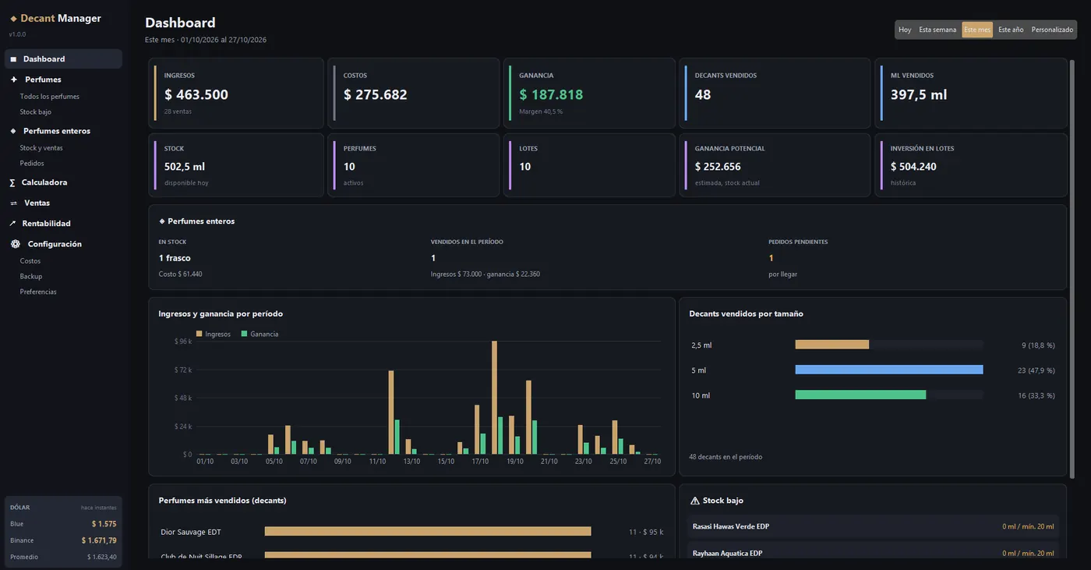Switch the period to Este año
This screenshot has width=1091, height=570.
point(1011,30)
